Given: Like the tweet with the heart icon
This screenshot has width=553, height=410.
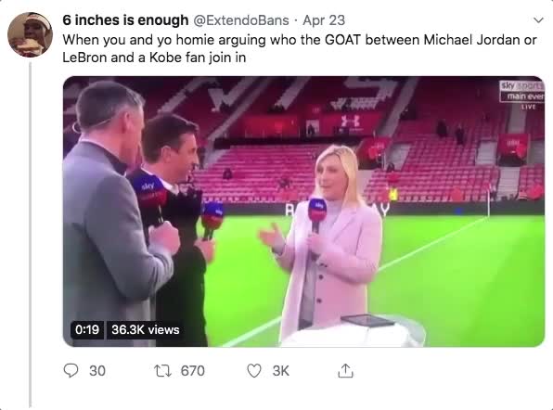Looking at the screenshot, I should pyautogui.click(x=254, y=371).
